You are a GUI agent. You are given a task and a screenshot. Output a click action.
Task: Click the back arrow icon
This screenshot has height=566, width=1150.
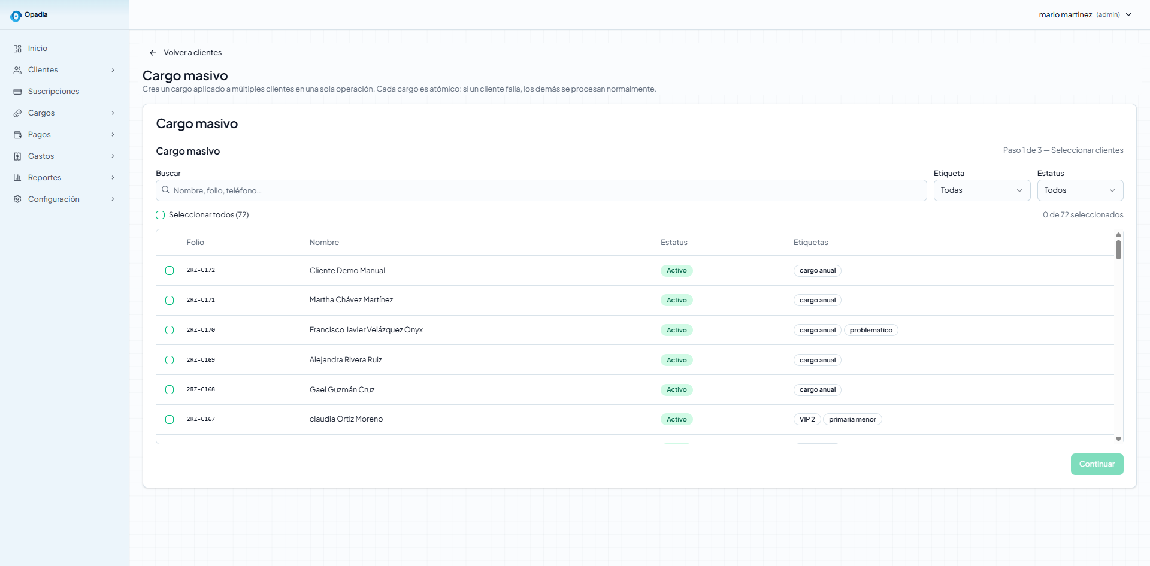click(x=153, y=53)
